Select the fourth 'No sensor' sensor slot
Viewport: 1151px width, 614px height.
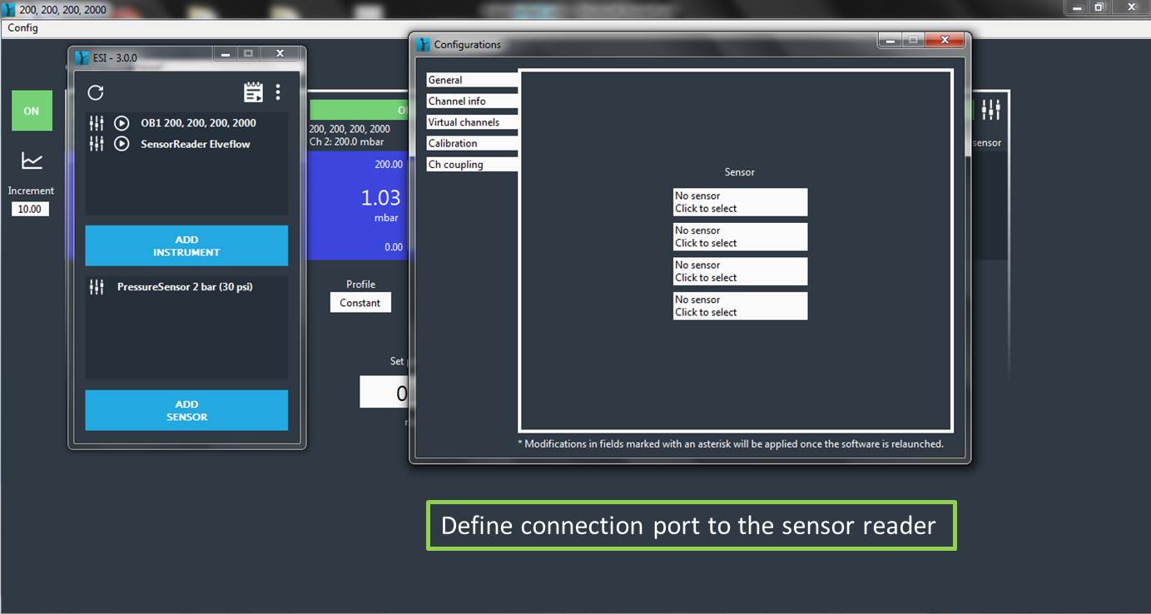click(740, 306)
